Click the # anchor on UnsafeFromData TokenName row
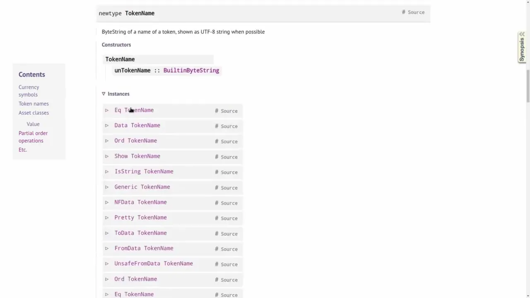 [217, 264]
